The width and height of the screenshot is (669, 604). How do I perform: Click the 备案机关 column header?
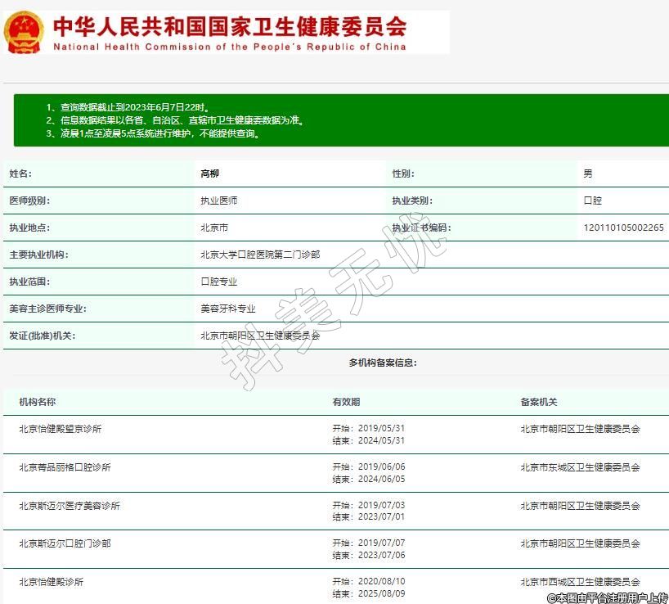[x=539, y=402]
